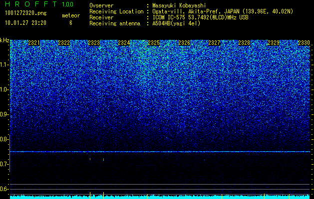The width and height of the screenshot is (314, 199).
Task: Click the 1.1 kHz axis label
Action: (x=4, y=65)
